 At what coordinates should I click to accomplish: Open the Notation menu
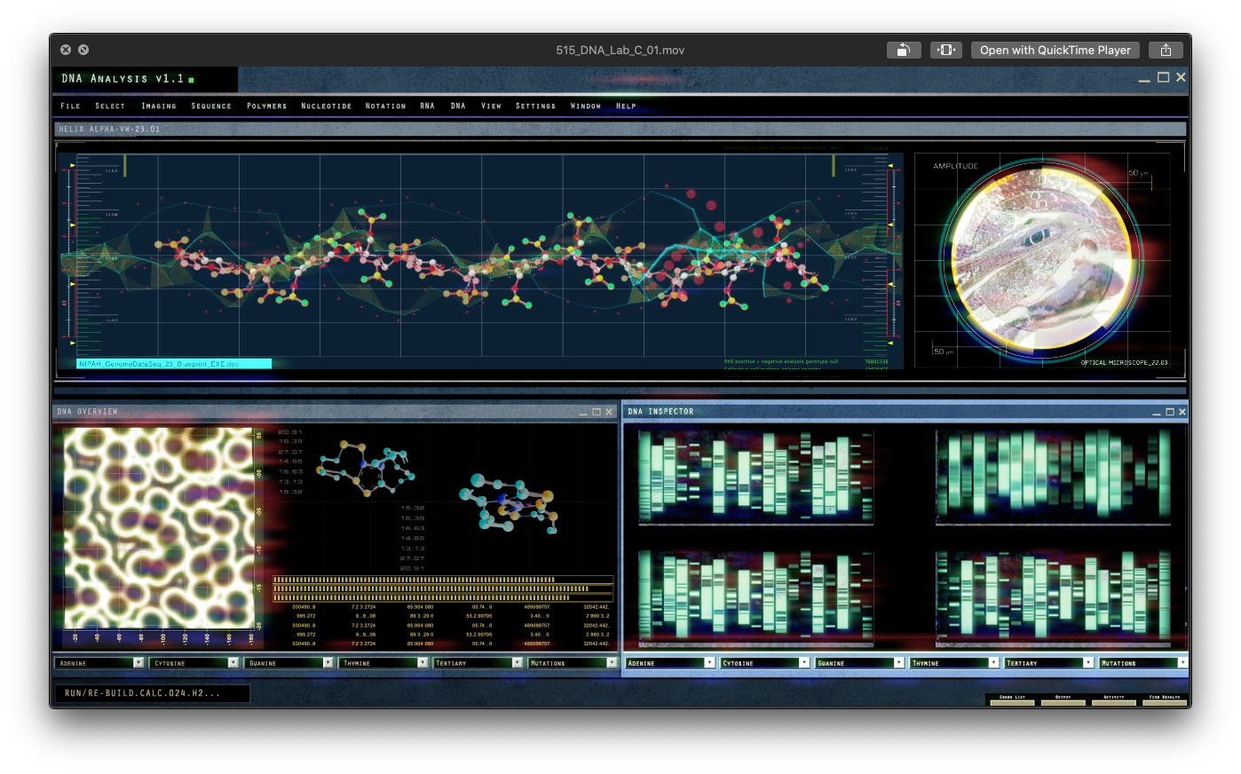point(385,106)
